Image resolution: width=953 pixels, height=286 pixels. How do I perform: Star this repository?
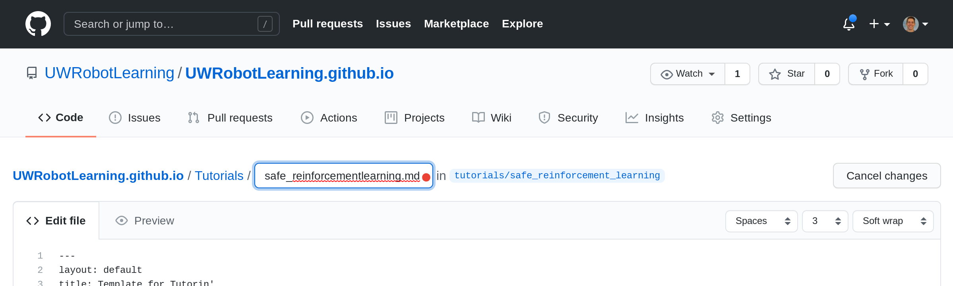click(x=786, y=74)
